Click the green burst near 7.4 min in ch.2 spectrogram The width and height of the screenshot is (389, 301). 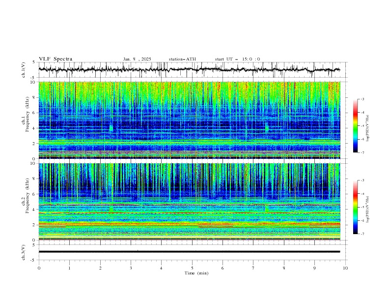pyautogui.click(x=267, y=209)
